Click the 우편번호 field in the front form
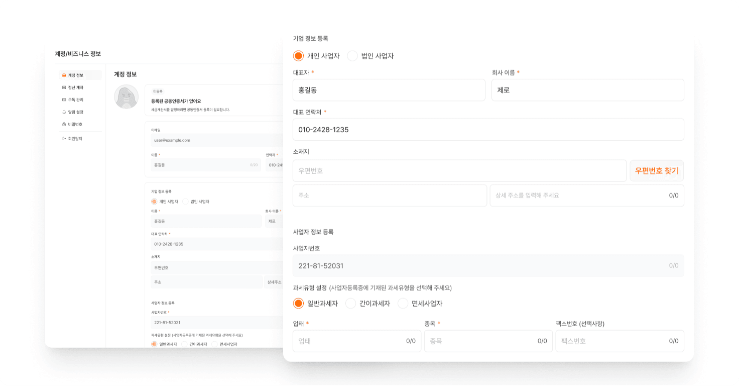 pyautogui.click(x=460, y=171)
